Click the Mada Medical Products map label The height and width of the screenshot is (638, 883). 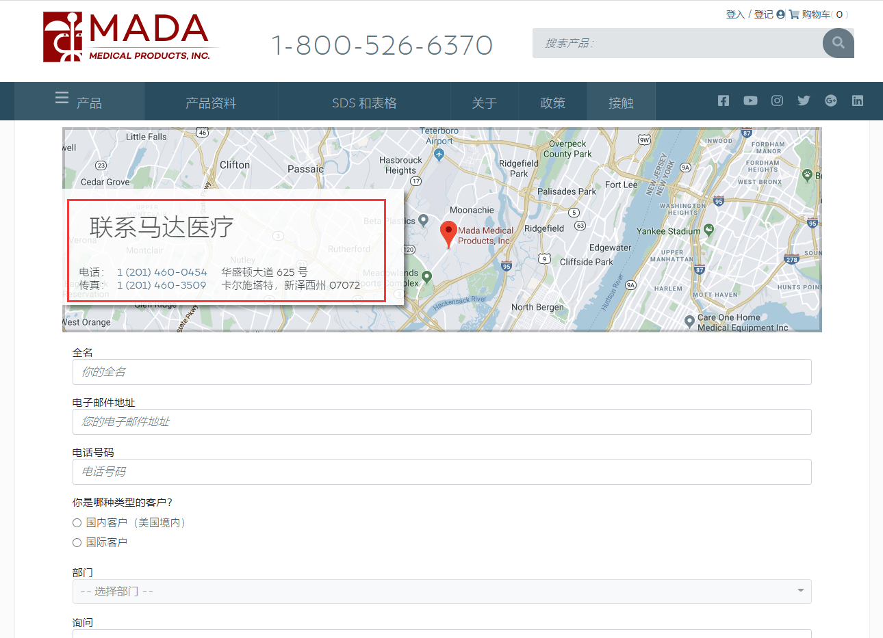(485, 235)
